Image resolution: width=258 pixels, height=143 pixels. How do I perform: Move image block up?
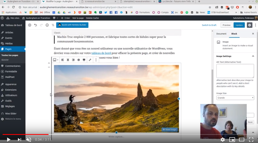pyautogui.click(x=49, y=63)
